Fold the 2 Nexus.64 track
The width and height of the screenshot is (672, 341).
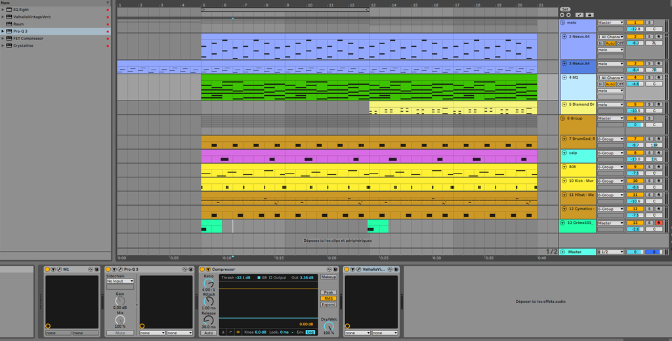pyautogui.click(x=564, y=37)
